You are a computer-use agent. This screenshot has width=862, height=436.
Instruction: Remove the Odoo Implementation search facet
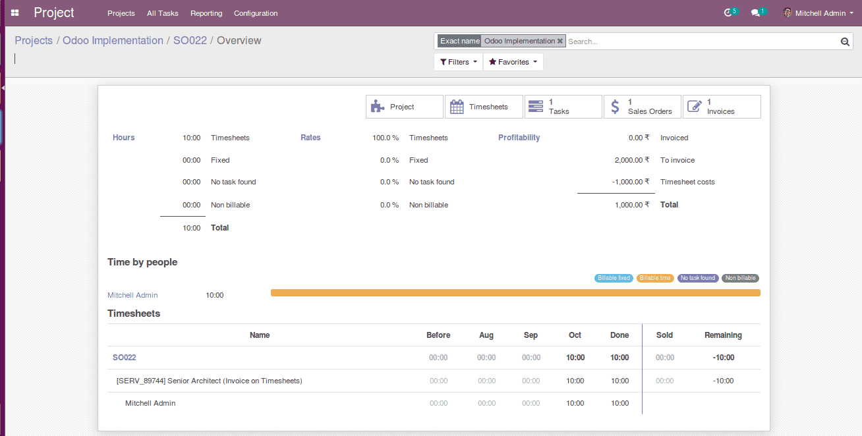click(560, 41)
